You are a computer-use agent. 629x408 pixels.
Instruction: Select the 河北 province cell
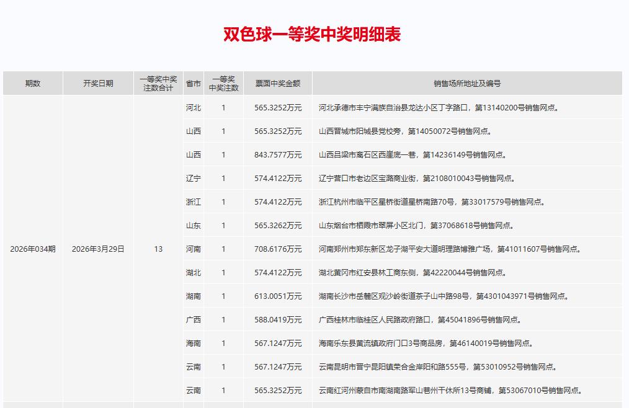(x=194, y=107)
